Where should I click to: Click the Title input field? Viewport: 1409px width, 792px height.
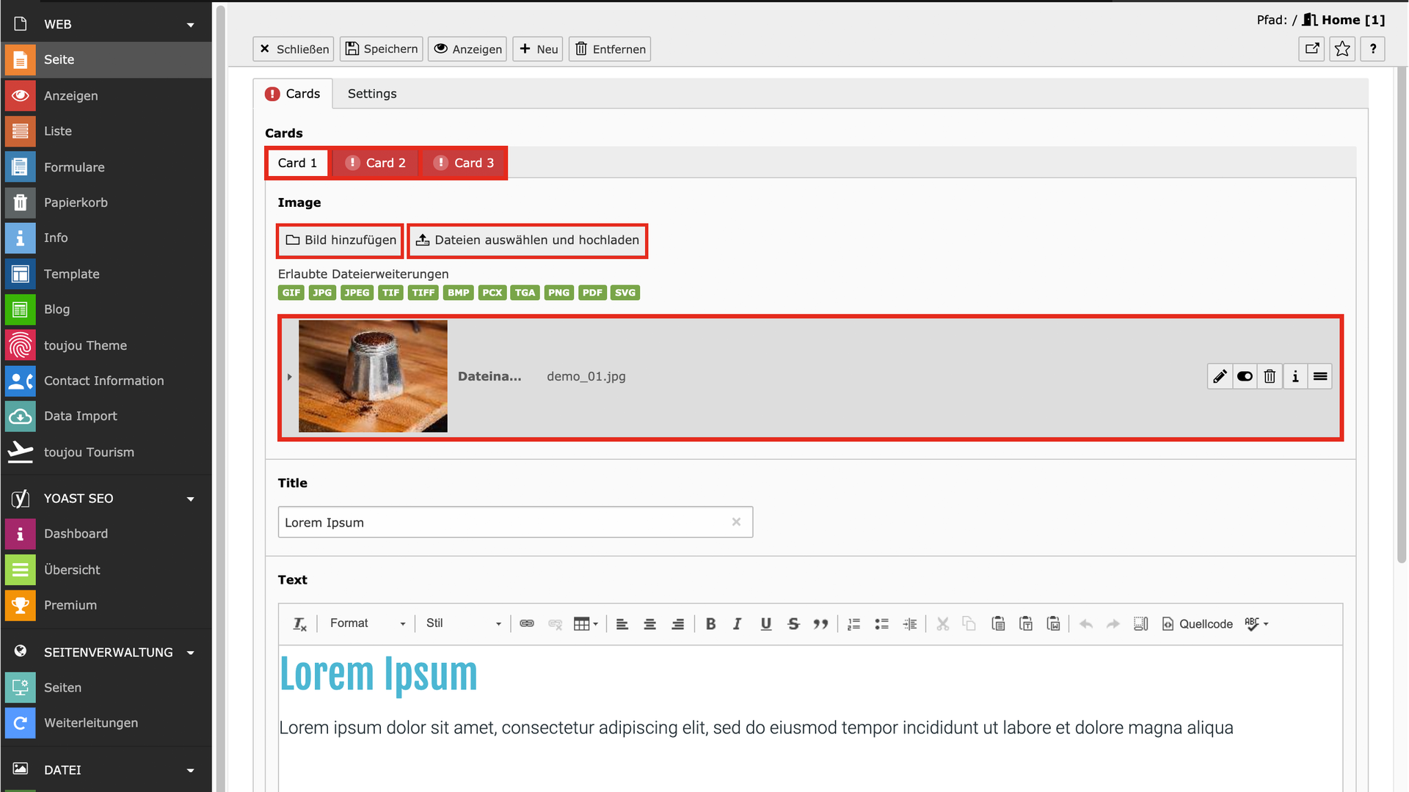pyautogui.click(x=505, y=522)
